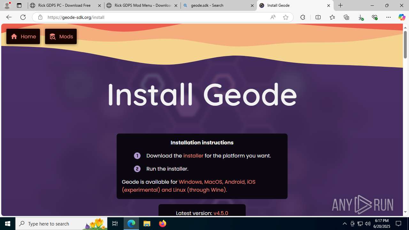Click the Install Geode page title
The width and height of the screenshot is (409, 230).
[202, 95]
